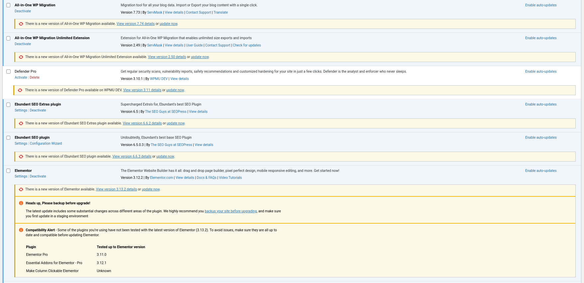Enable auto-updates for Elementor
The width and height of the screenshot is (584, 283).
click(540, 171)
